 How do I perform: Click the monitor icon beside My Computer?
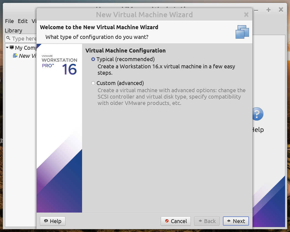[x=12, y=48]
